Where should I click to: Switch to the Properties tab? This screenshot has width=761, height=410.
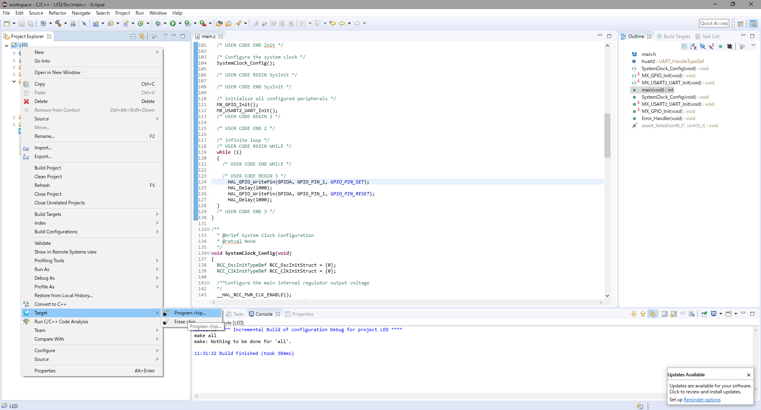click(303, 314)
